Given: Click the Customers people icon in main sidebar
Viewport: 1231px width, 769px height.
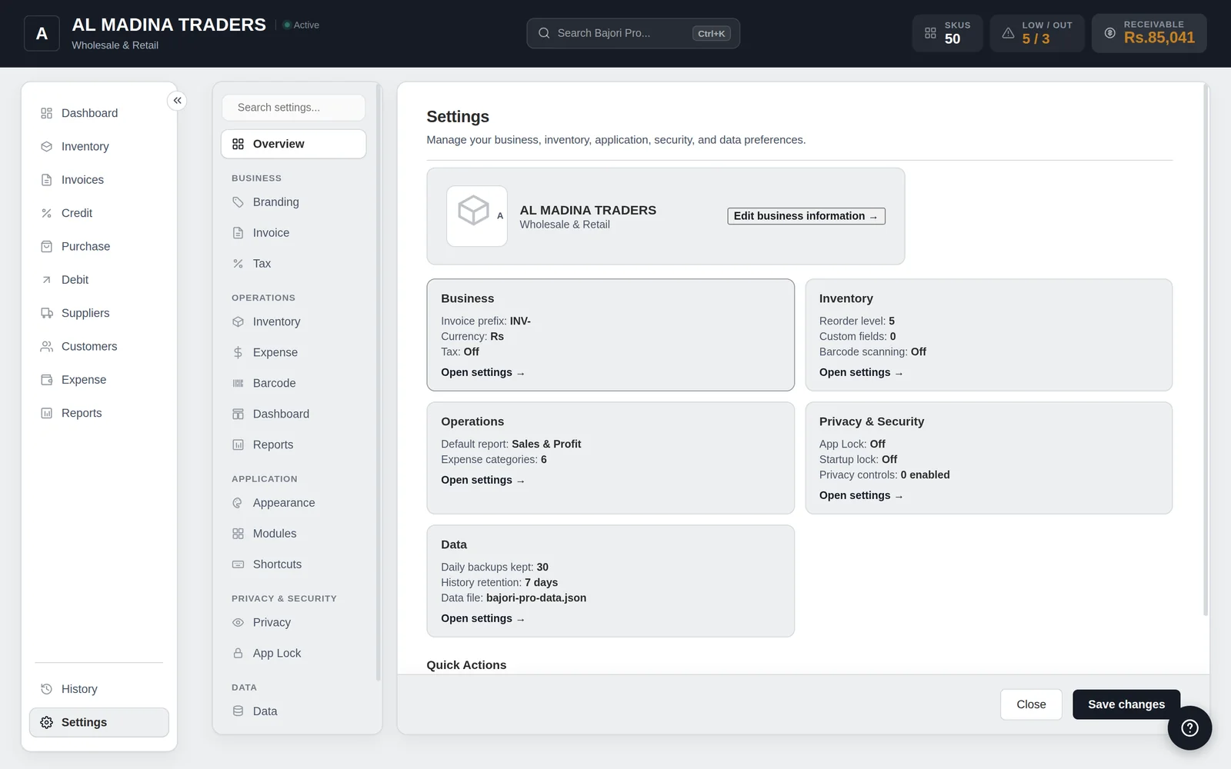Looking at the screenshot, I should tap(46, 346).
